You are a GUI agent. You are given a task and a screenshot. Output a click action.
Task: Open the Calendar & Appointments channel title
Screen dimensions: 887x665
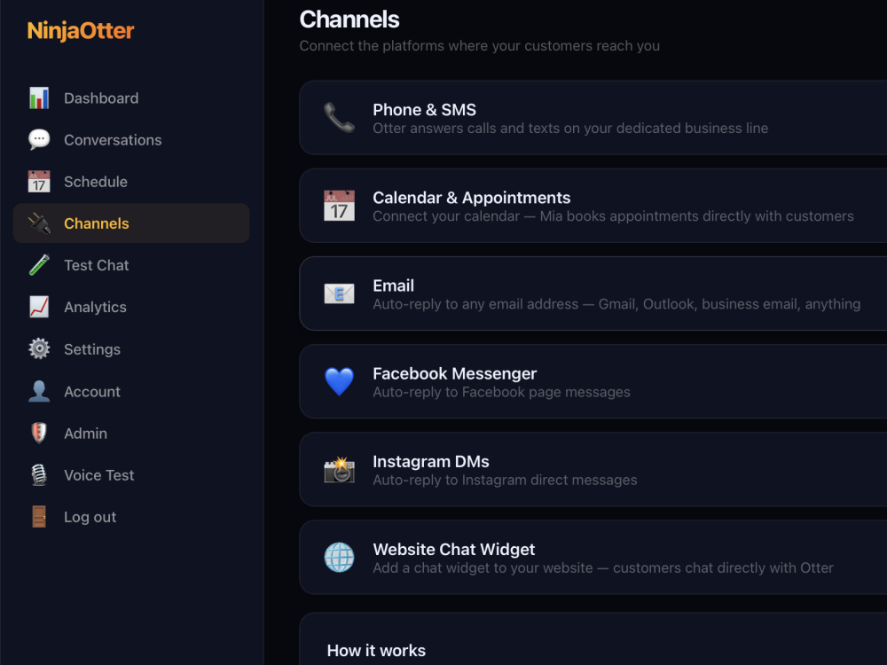coord(471,198)
